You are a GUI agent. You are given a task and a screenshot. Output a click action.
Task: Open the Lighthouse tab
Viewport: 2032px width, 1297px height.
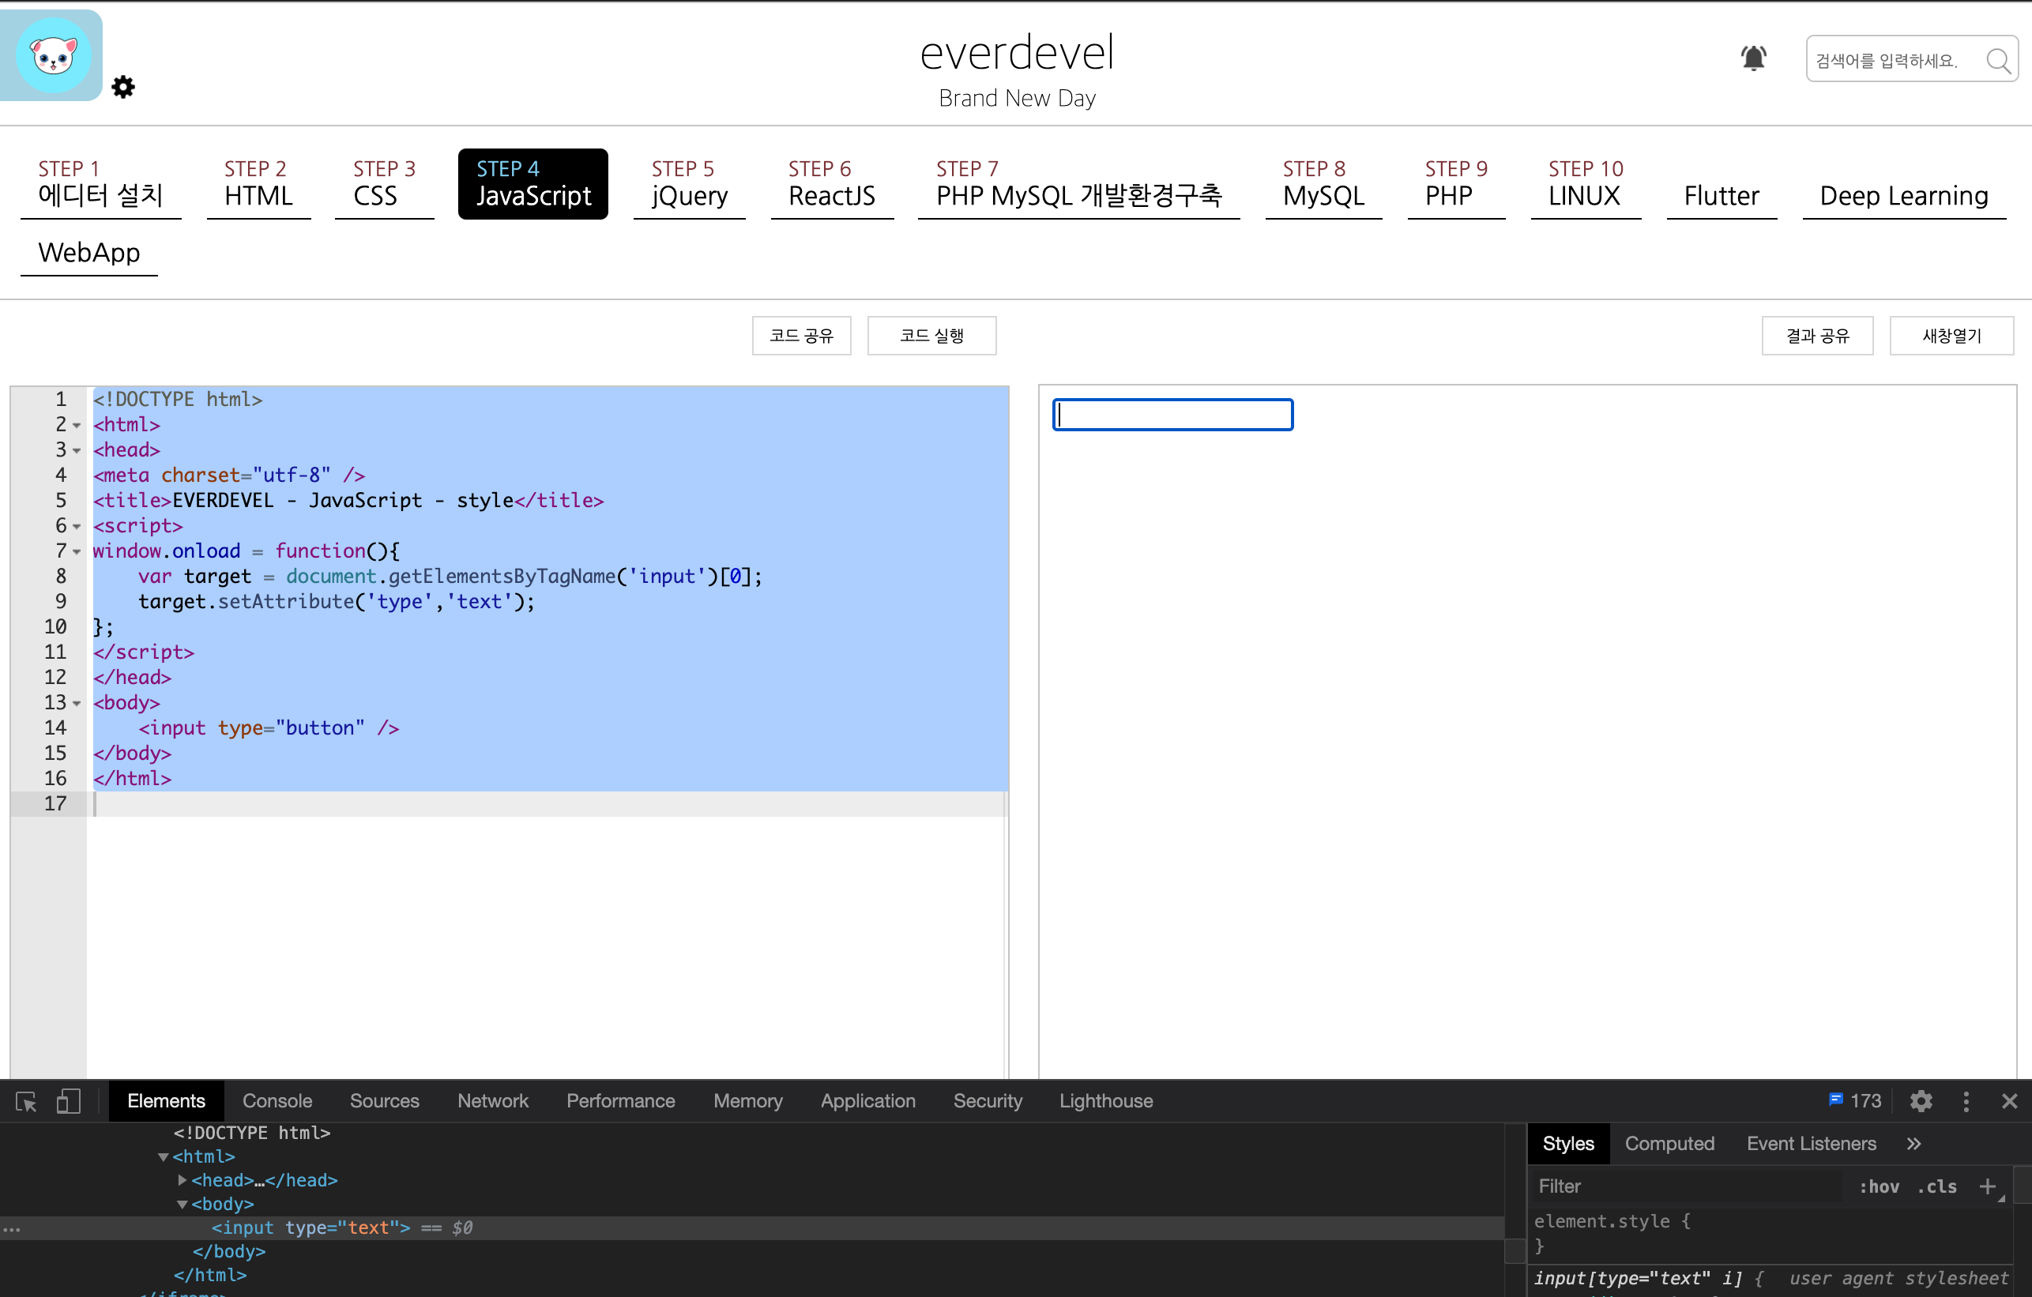tap(1105, 1101)
